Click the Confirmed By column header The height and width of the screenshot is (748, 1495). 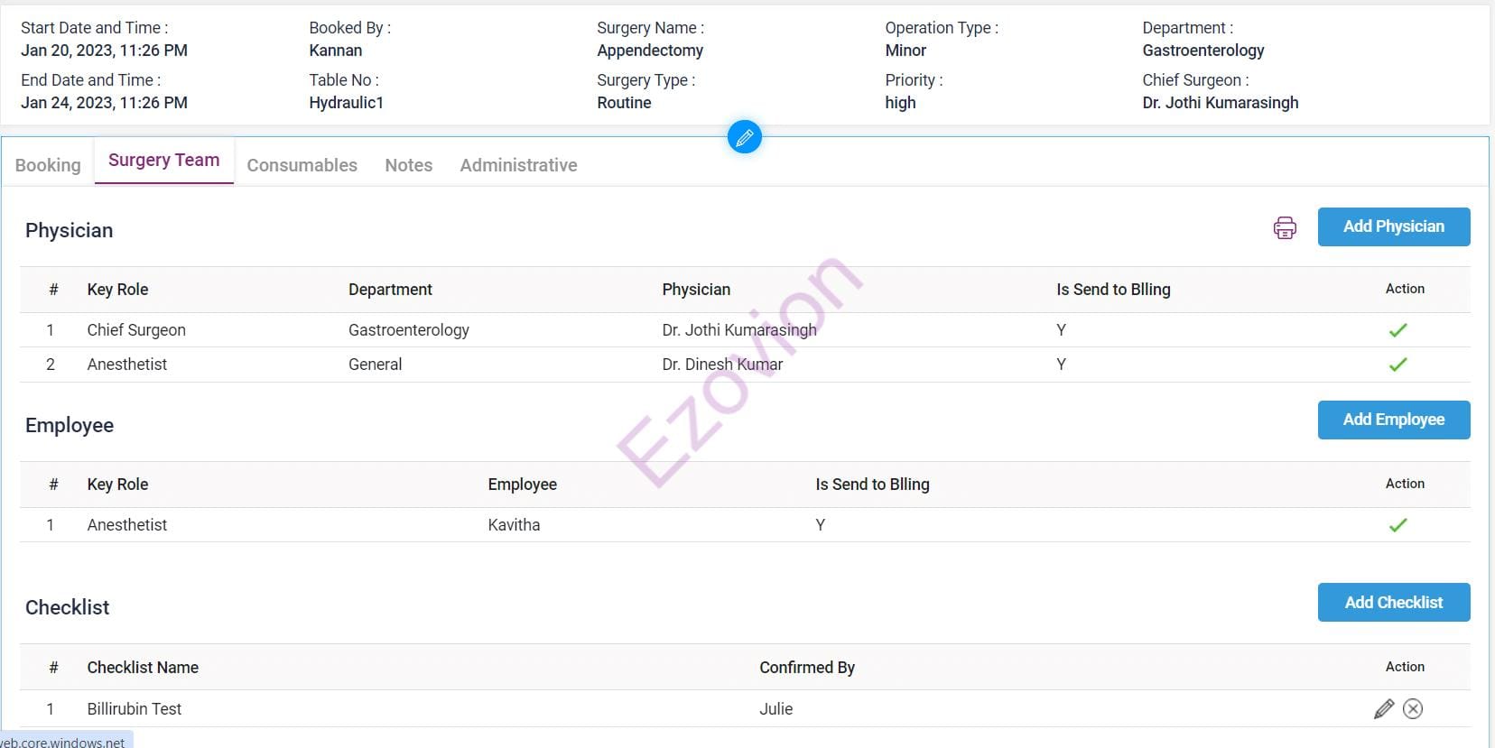click(806, 668)
